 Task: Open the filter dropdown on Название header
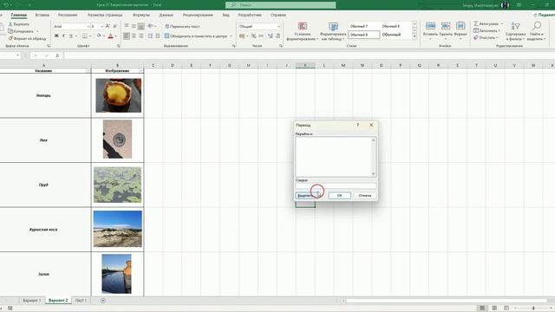pos(88,71)
